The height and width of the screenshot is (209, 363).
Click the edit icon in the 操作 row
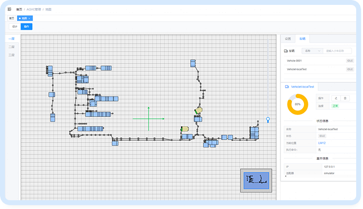tap(337, 98)
